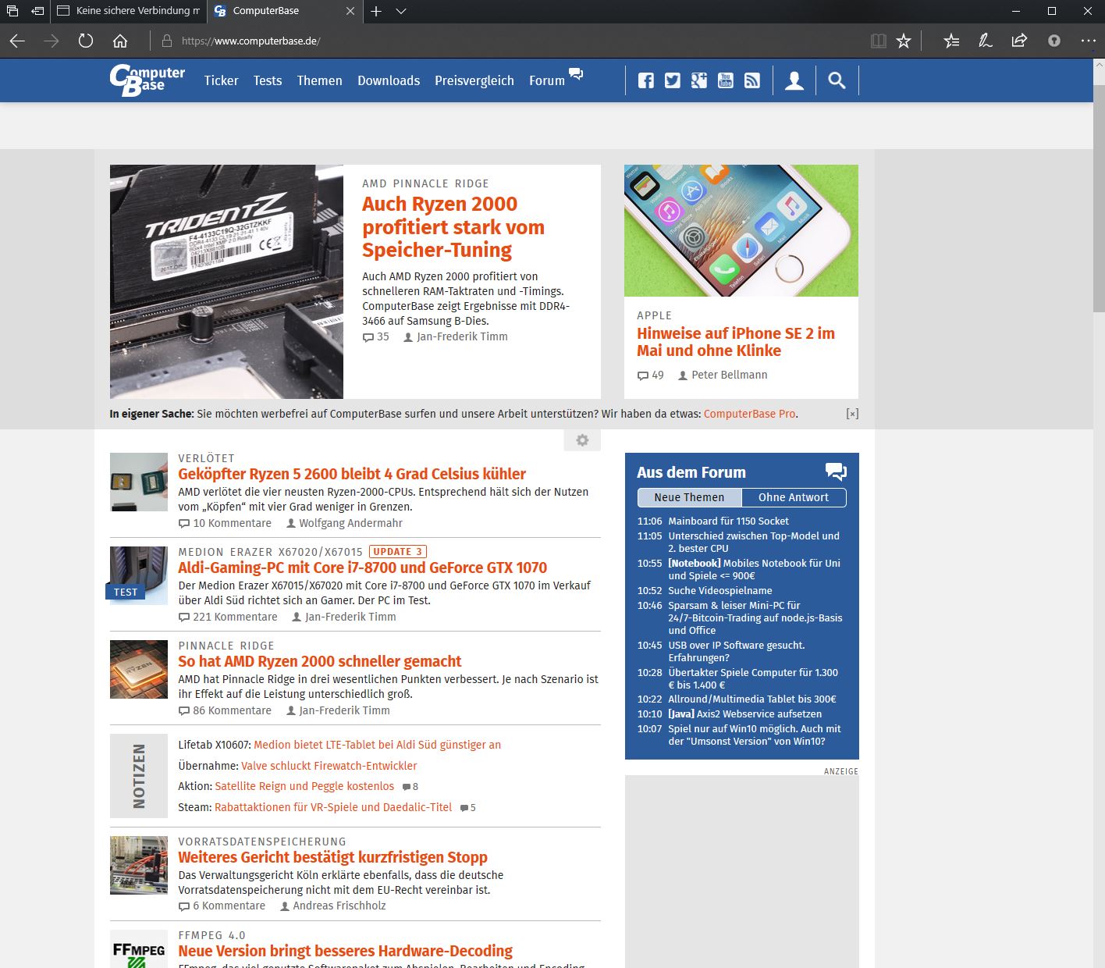Add web notes with pen icon
1105x968 pixels.
click(x=986, y=41)
